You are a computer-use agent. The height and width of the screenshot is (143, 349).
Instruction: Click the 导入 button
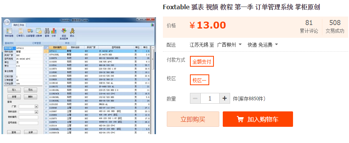pos(14,90)
